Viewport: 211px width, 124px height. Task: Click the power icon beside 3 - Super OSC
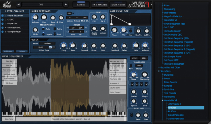click(x=3, y=23)
